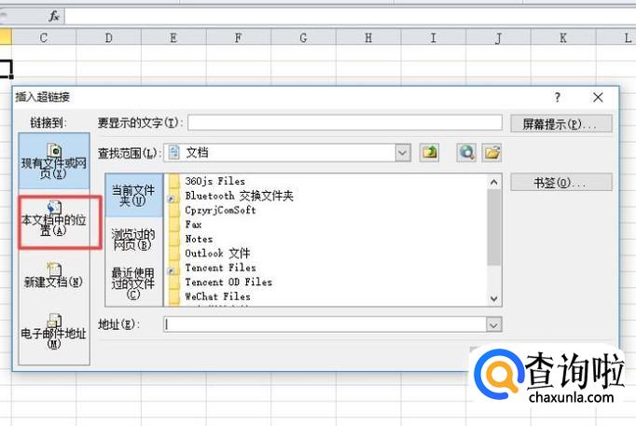Click the dialog help question mark

(558, 97)
